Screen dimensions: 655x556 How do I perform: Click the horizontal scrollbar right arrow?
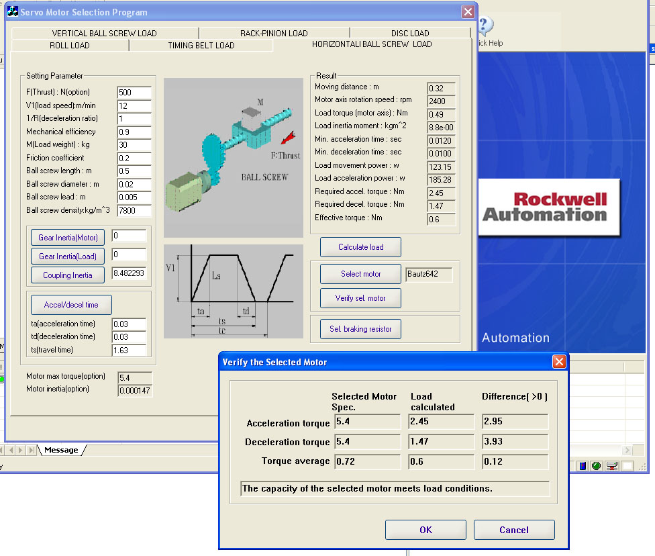click(x=626, y=450)
